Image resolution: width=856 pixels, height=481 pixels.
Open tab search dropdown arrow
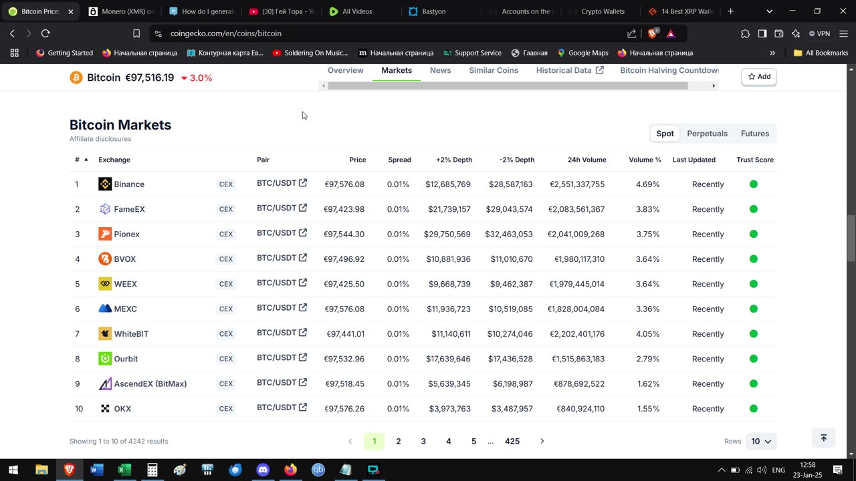coord(769,11)
